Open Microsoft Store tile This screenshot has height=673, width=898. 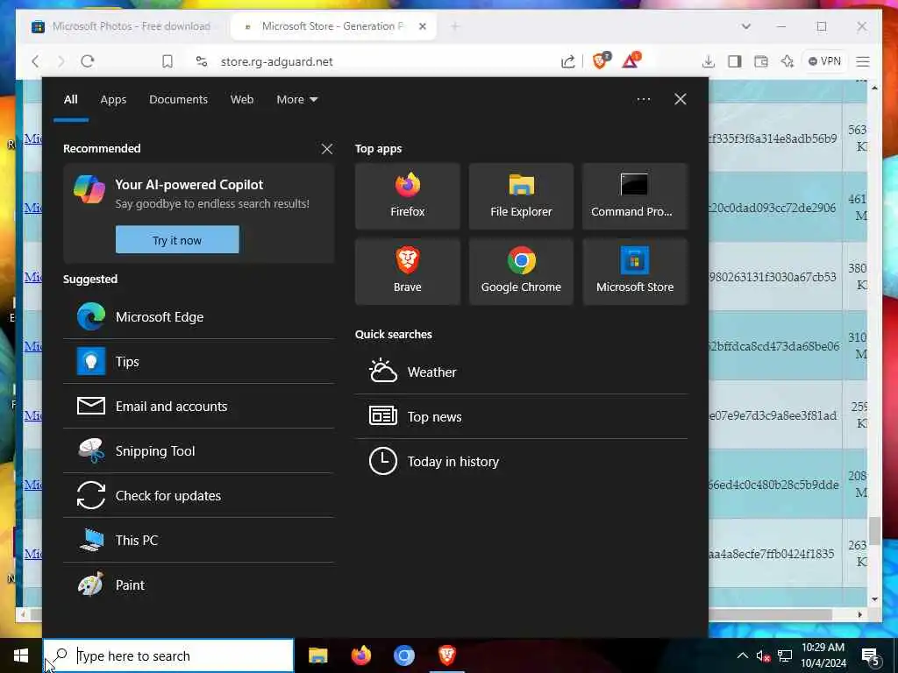pyautogui.click(x=635, y=272)
